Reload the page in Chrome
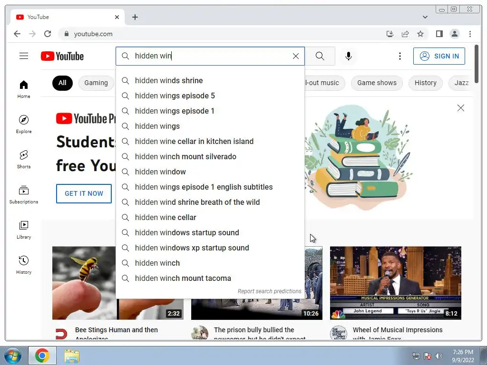The height and width of the screenshot is (365, 487). coord(48,34)
